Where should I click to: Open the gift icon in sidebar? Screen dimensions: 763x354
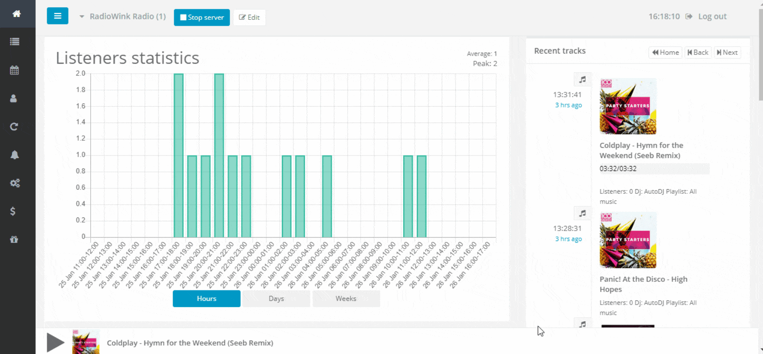click(14, 239)
